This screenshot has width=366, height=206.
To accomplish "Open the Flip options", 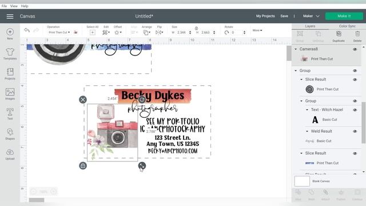I will click(x=159, y=33).
